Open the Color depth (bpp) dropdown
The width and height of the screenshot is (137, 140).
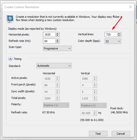coord(113,41)
